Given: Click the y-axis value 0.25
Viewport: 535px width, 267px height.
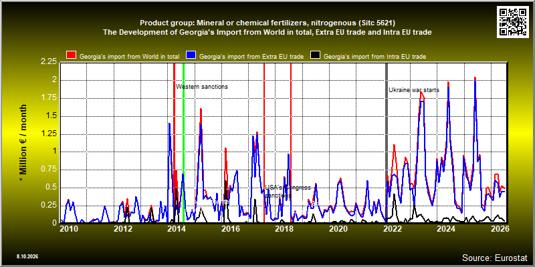Looking at the screenshot, I should pyautogui.click(x=49, y=205).
